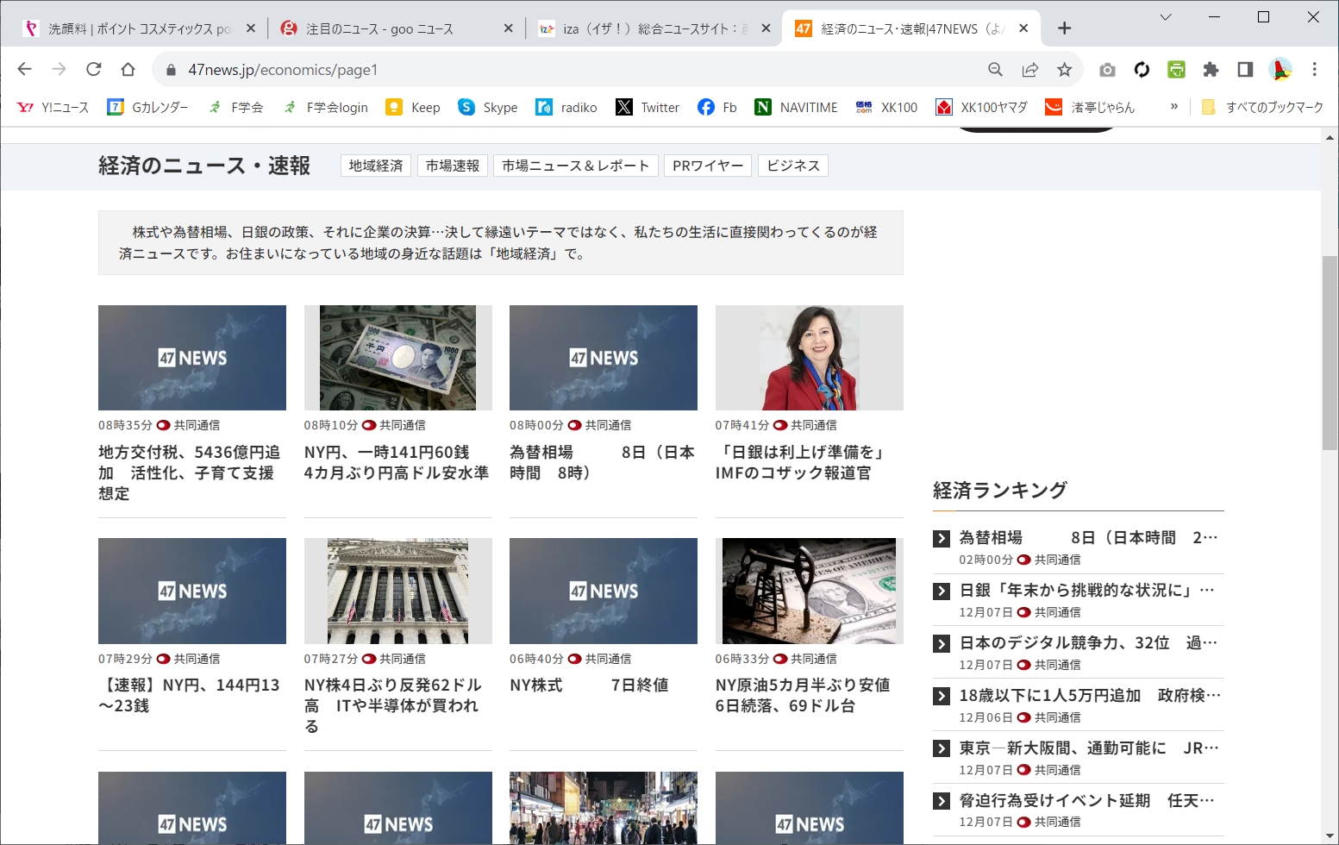Expand hidden bookmarks with double chevron
1339x845 pixels.
[x=1174, y=107]
